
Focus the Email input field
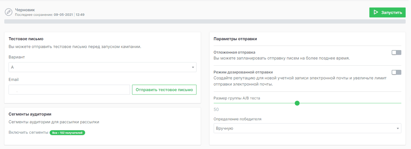[69, 90]
